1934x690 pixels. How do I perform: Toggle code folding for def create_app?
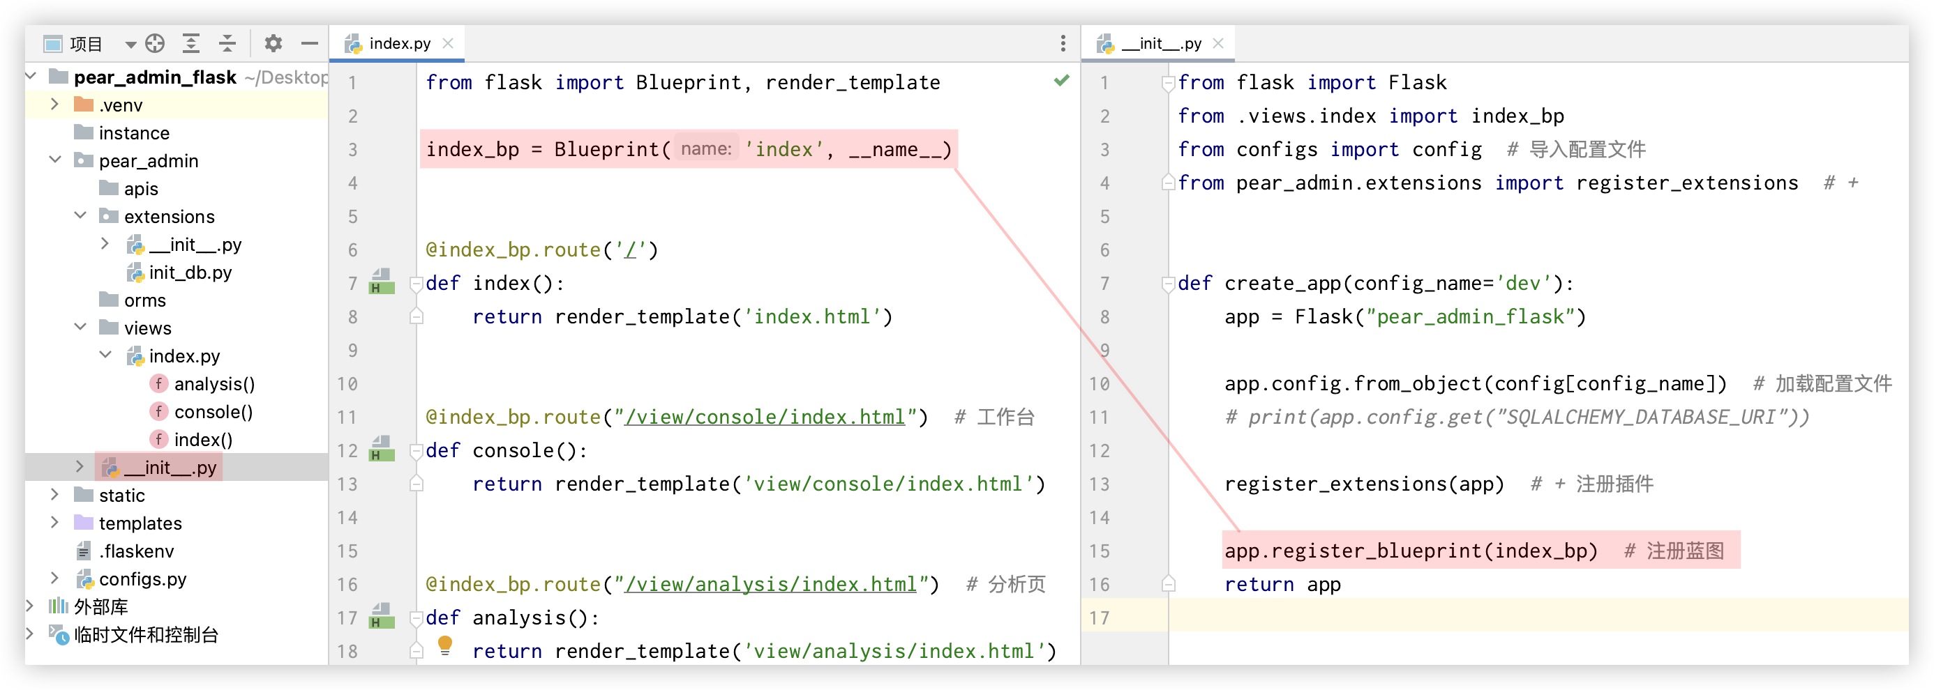tap(1168, 284)
